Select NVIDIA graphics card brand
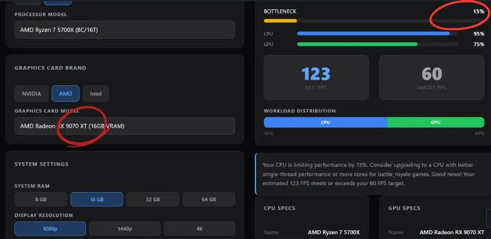Image resolution: width=491 pixels, height=239 pixels. 31,94
